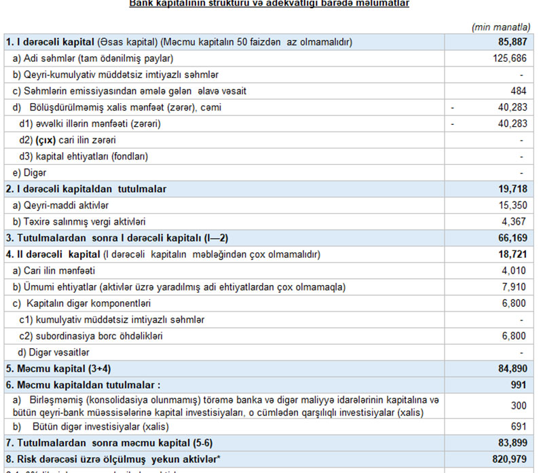The height and width of the screenshot is (473, 543).
Task: Click the risk-weighted assets value 820,979
Action: [x=509, y=460]
